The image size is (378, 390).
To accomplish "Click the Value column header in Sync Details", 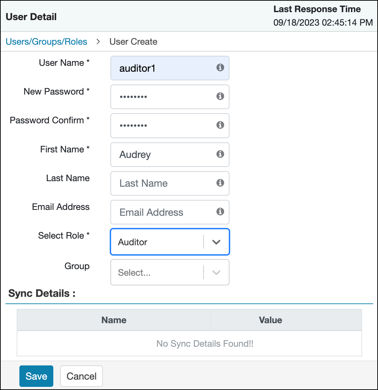I will pos(270,320).
